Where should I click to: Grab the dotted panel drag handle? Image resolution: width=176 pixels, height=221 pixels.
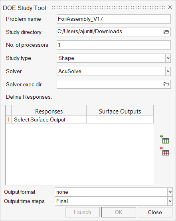point(109,8)
